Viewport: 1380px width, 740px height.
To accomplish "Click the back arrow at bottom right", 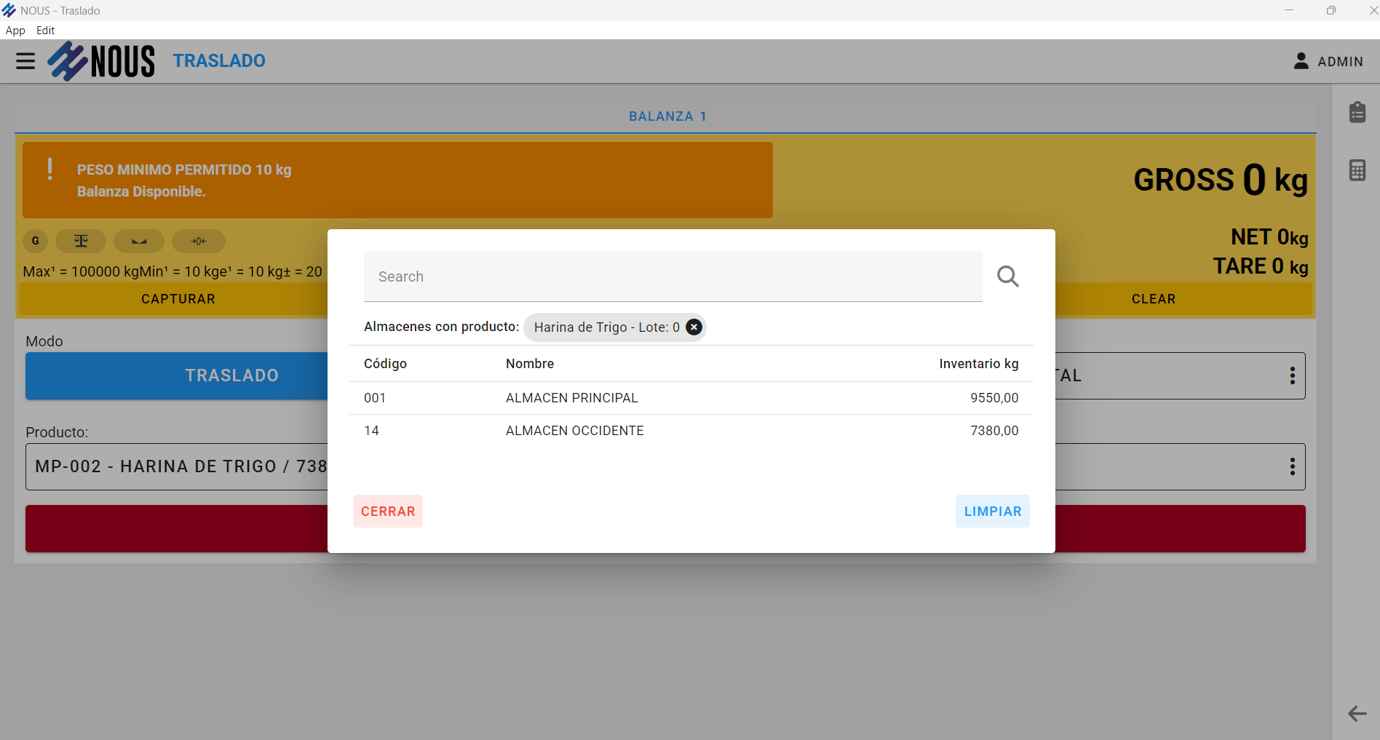I will [1357, 713].
